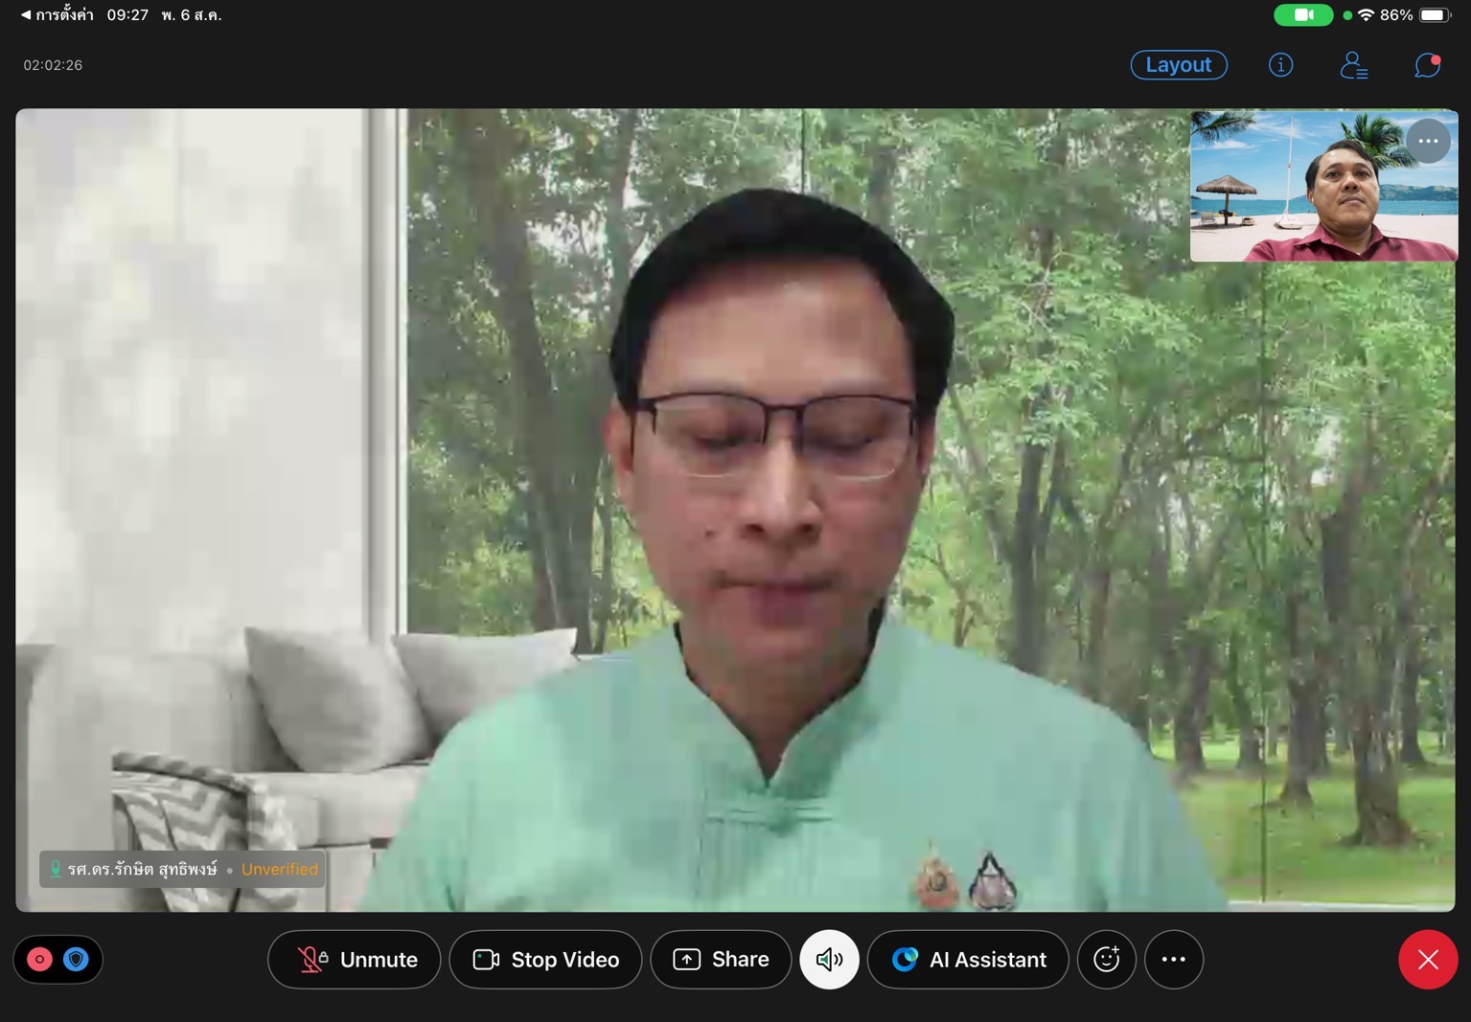
Task: Tap the Wi-Fi status icon
Action: click(1366, 15)
